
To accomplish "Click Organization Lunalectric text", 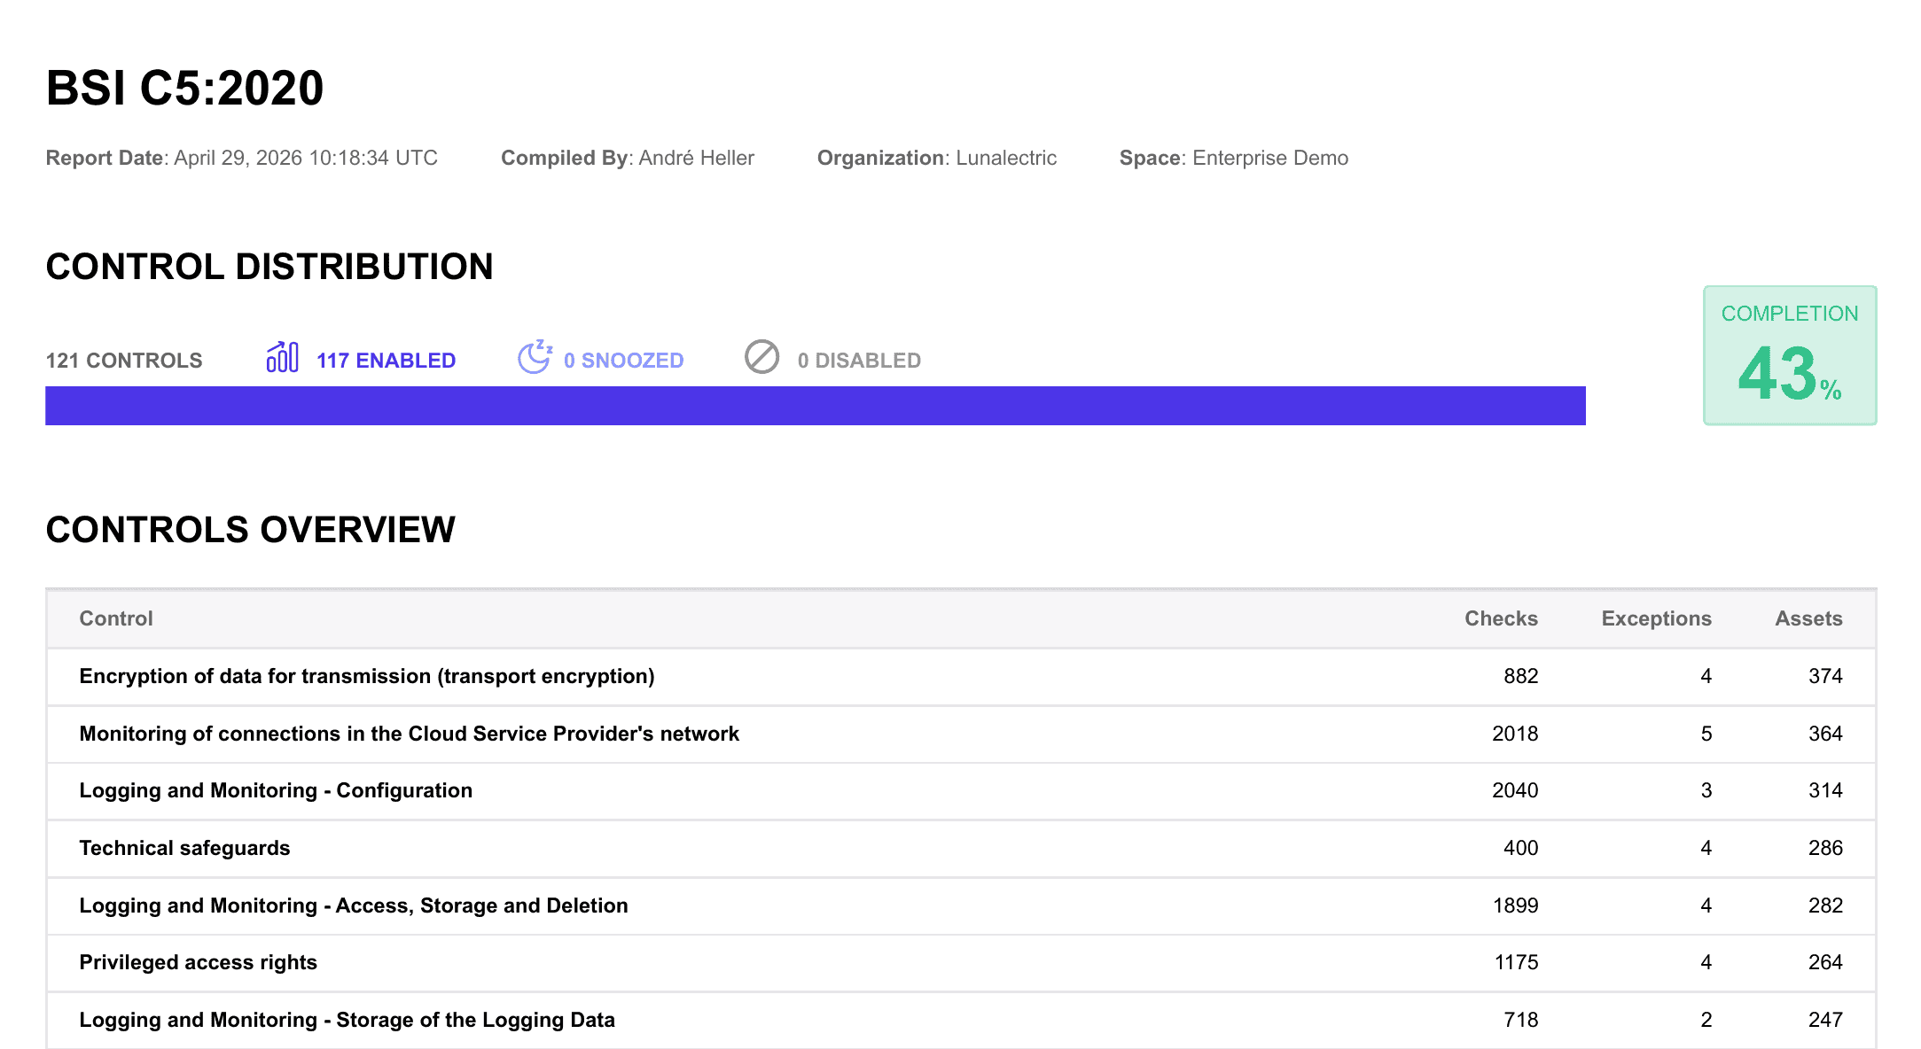I will point(937,158).
